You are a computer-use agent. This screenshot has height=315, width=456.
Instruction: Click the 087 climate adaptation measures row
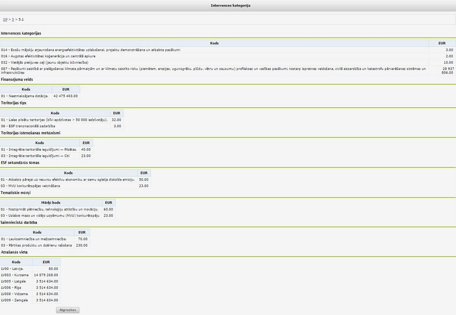pos(228,71)
